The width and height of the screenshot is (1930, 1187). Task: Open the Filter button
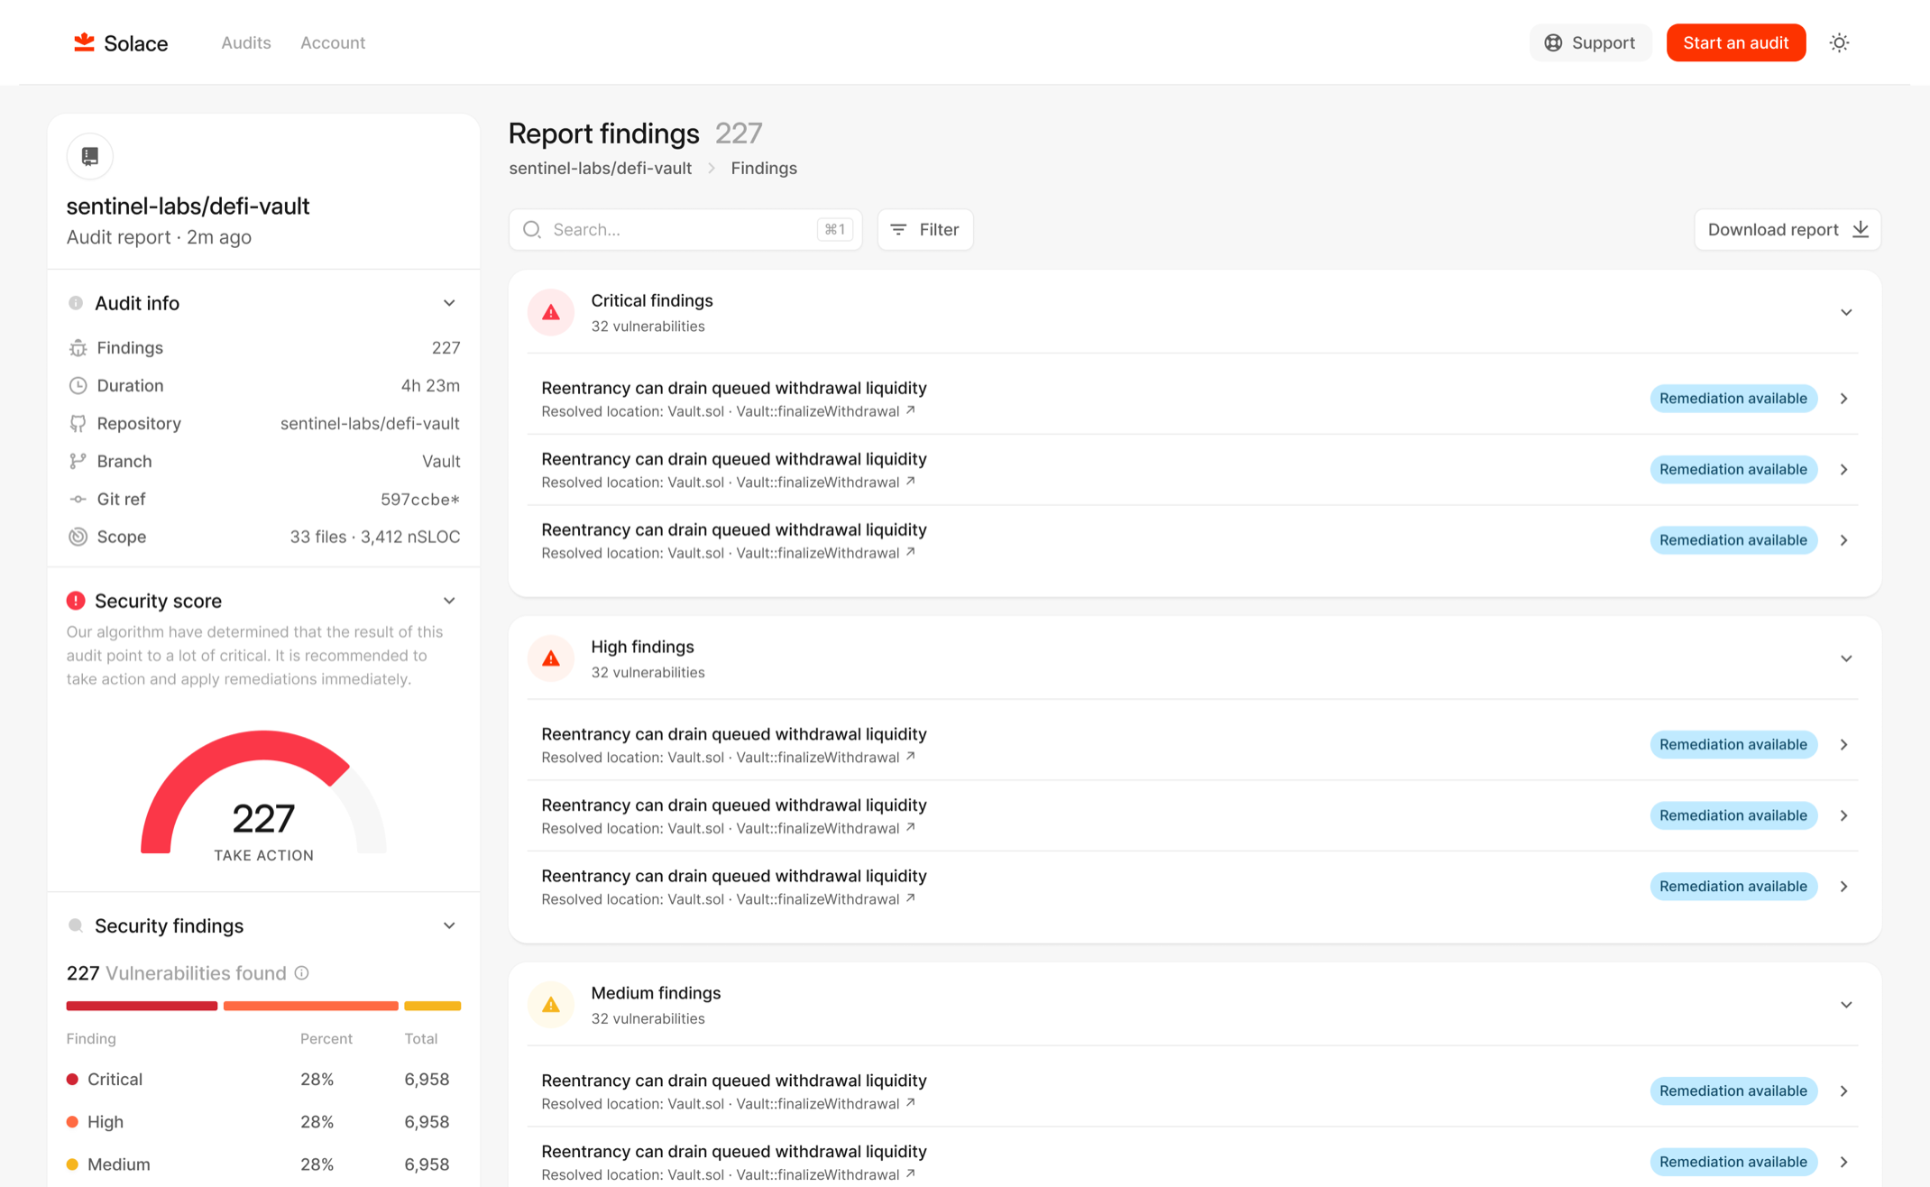925,229
